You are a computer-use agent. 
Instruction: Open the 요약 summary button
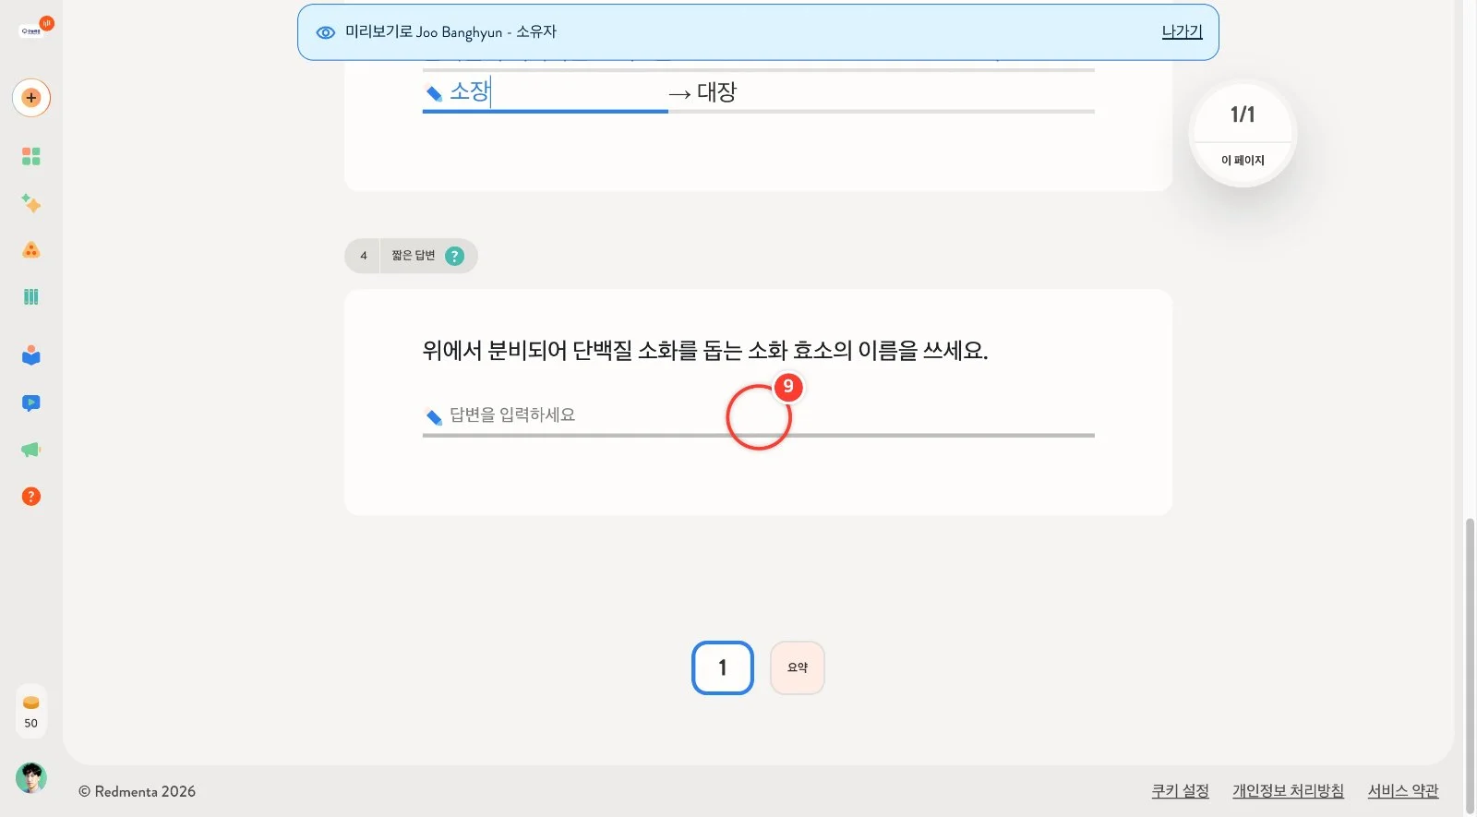798,667
